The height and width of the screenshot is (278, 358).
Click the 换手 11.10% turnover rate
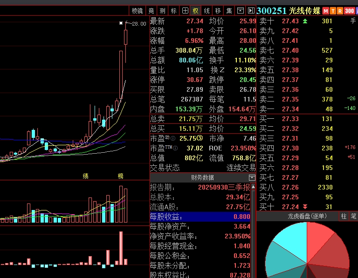245,60
